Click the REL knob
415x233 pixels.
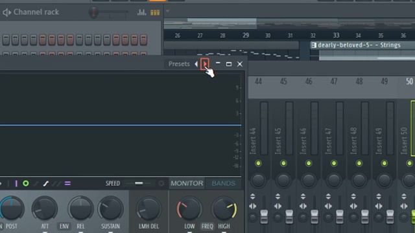coord(80,208)
